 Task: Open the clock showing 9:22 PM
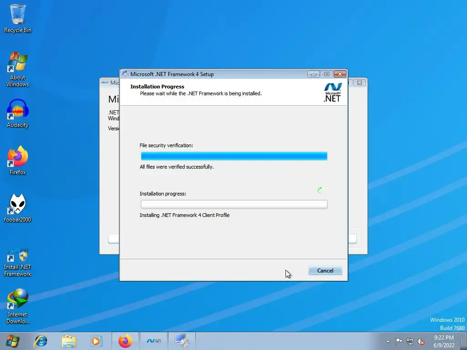tap(444, 341)
